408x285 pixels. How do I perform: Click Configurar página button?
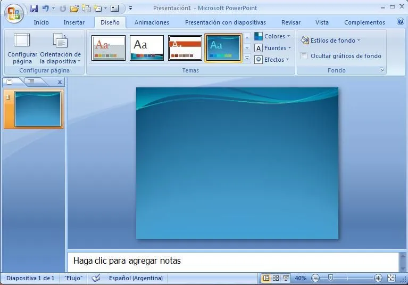[x=22, y=48]
